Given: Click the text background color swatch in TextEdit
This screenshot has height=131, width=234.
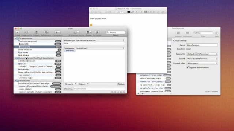Looking at the screenshot, I should coord(132,12).
